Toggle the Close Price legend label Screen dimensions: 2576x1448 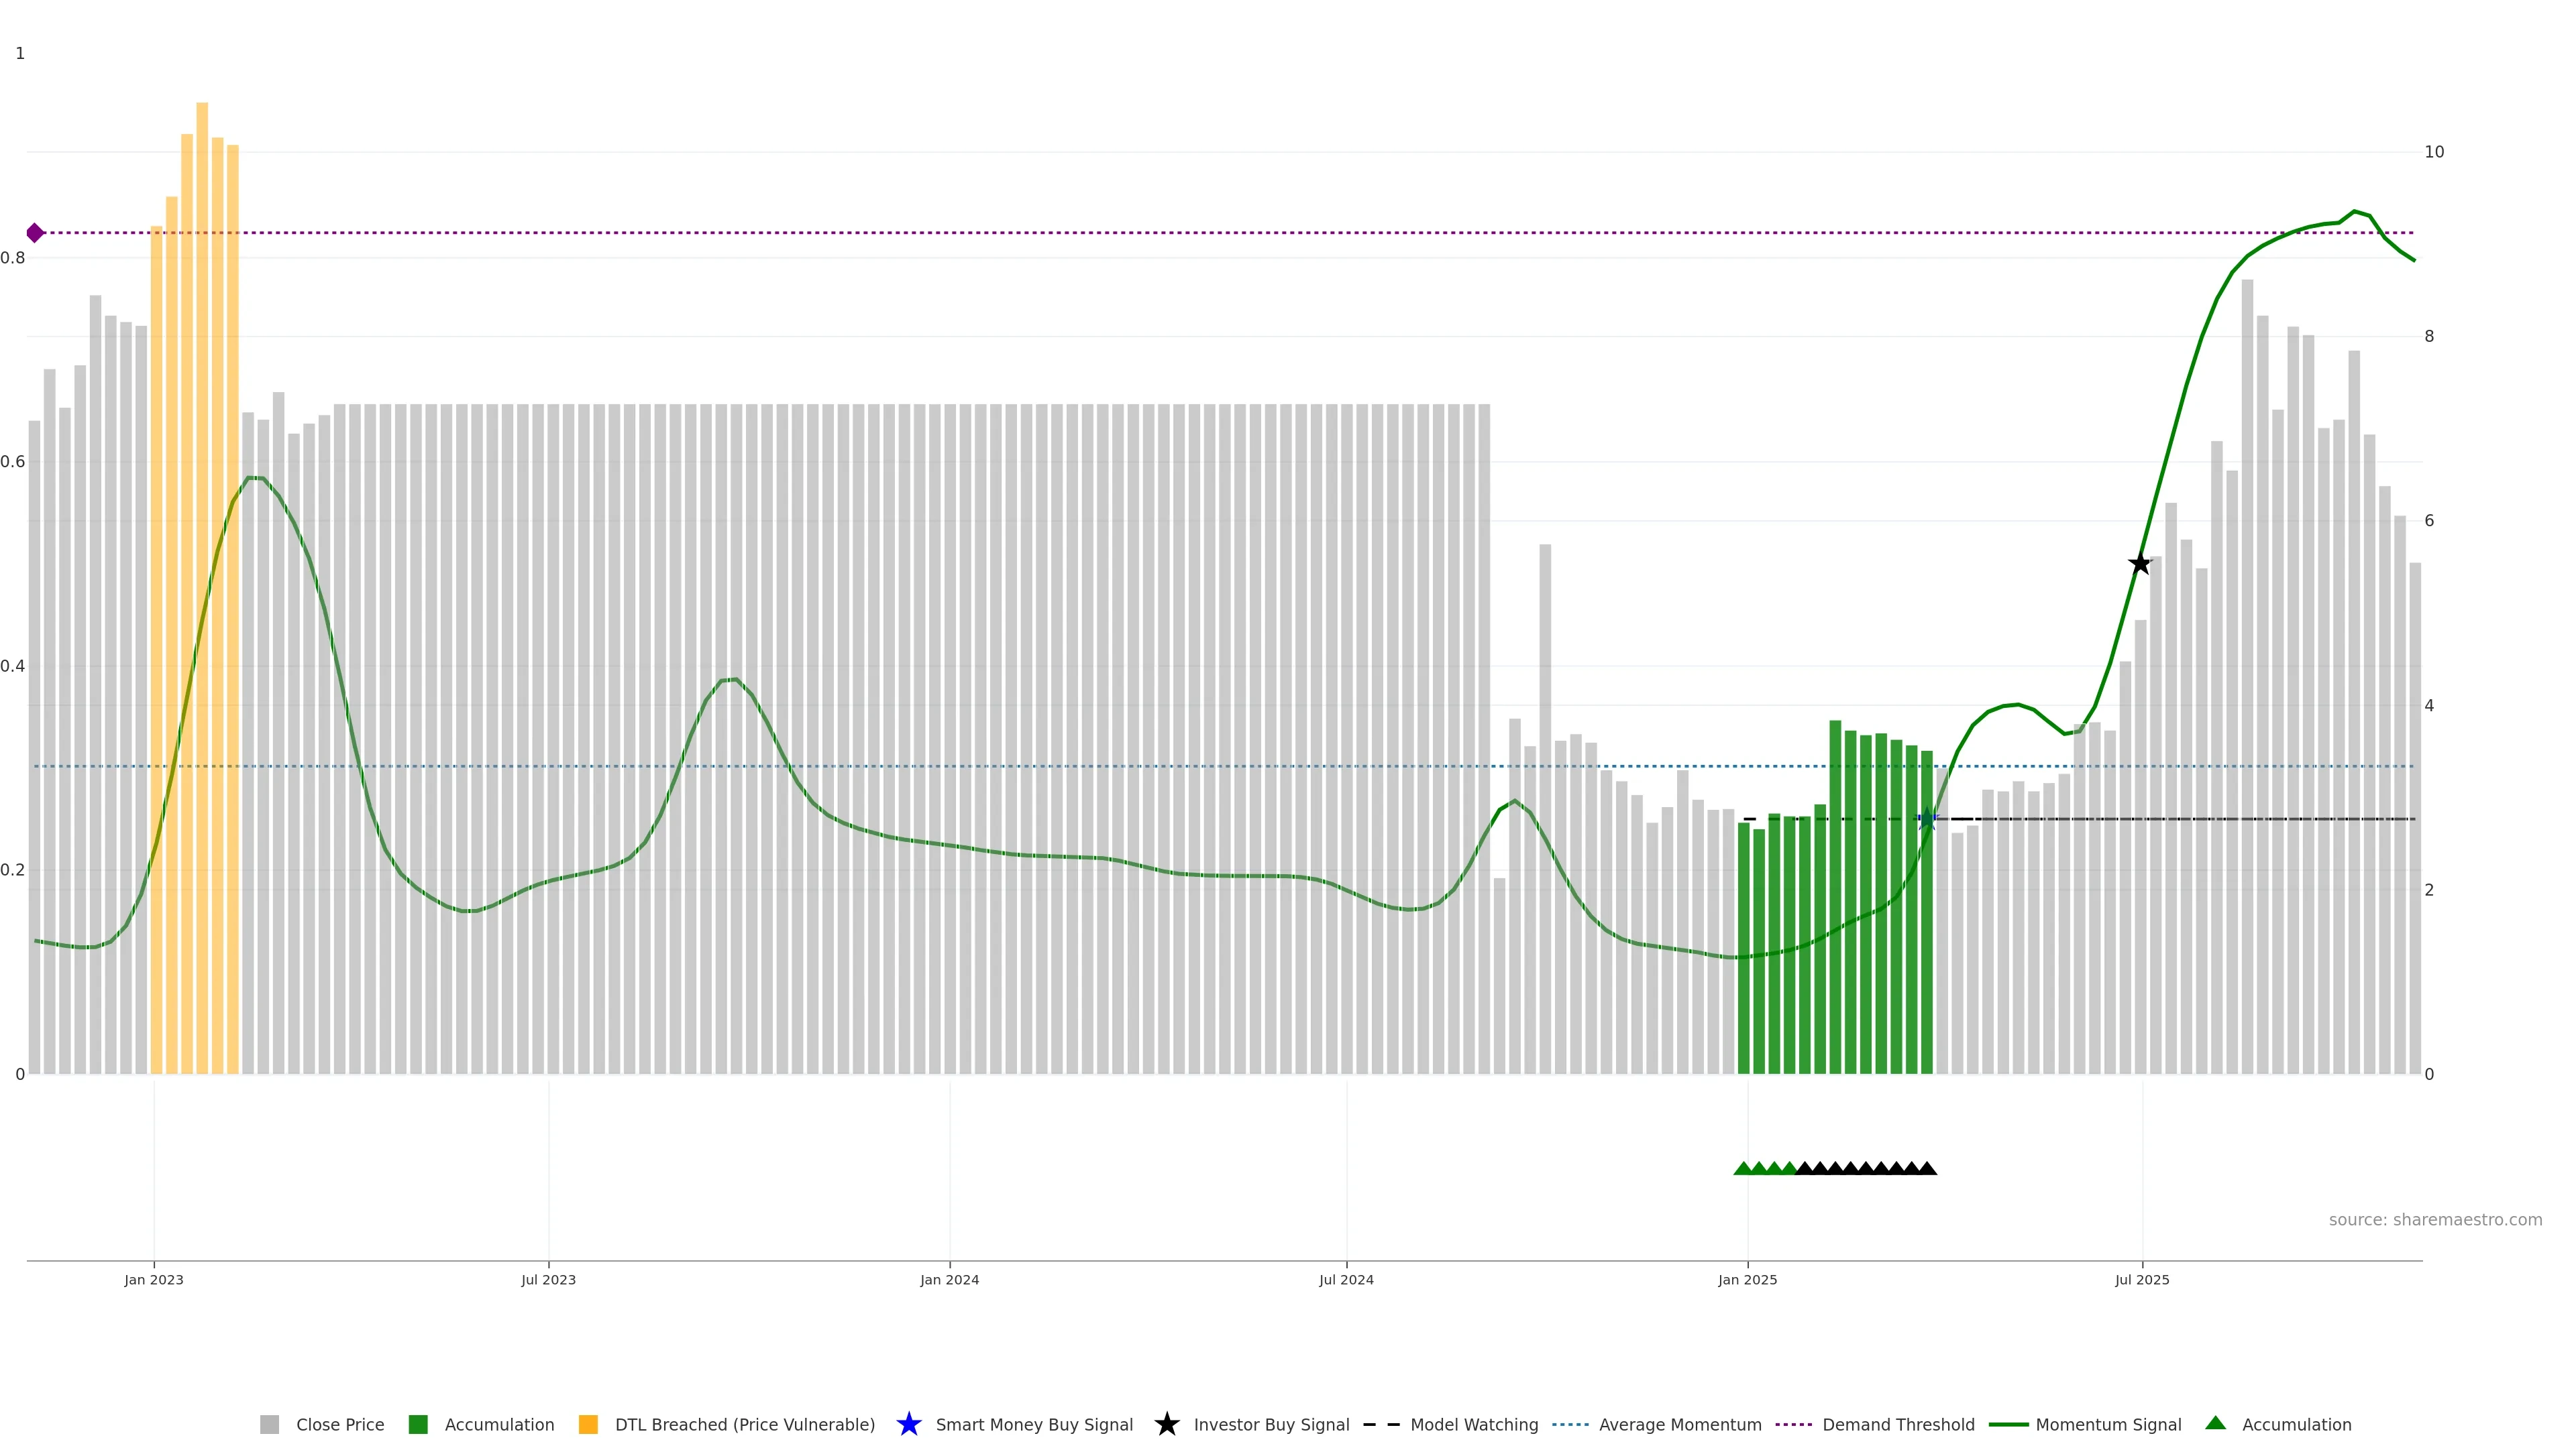tap(340, 1424)
